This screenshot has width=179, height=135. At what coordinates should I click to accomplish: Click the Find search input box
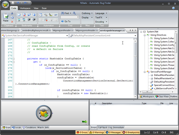point(70,17)
